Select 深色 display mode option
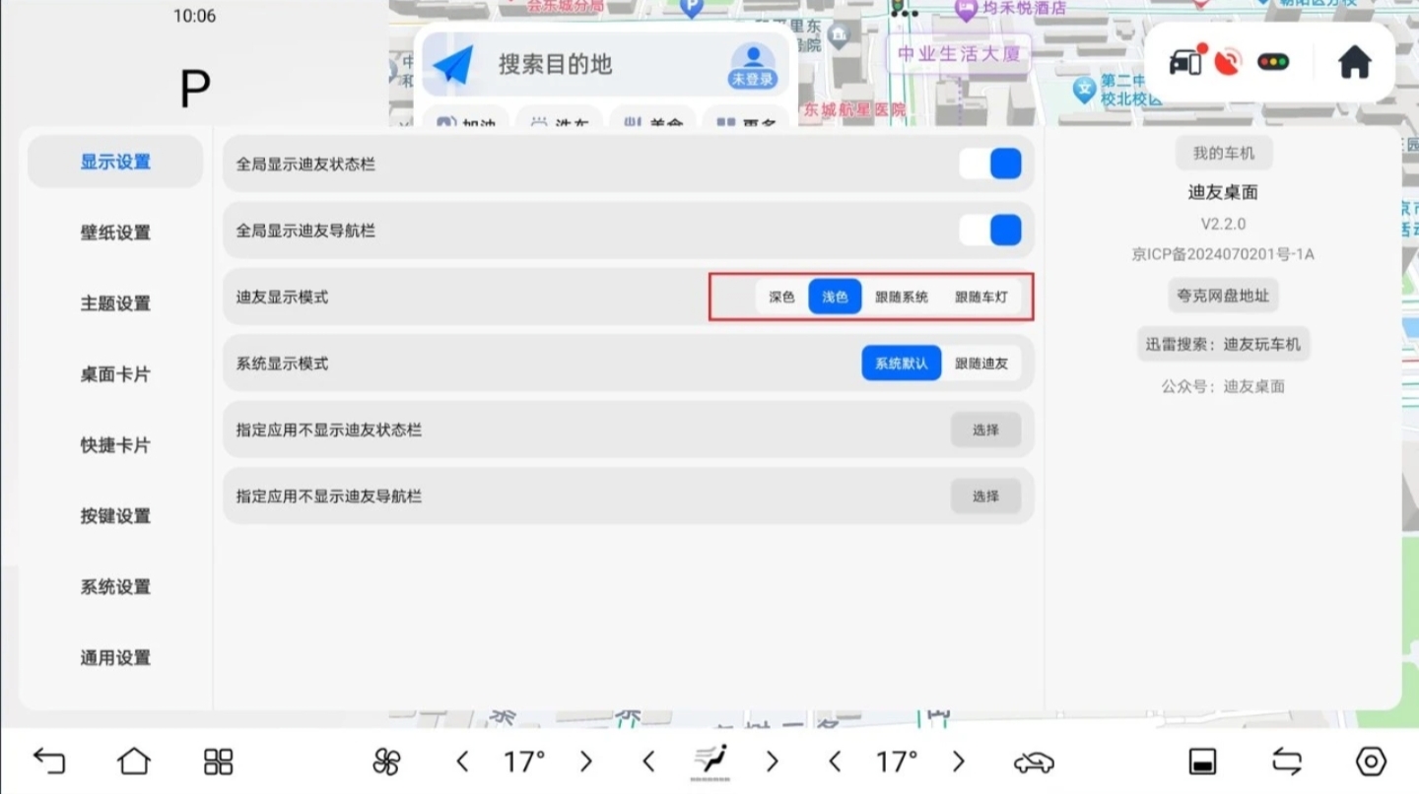This screenshot has width=1419, height=794. click(x=781, y=297)
